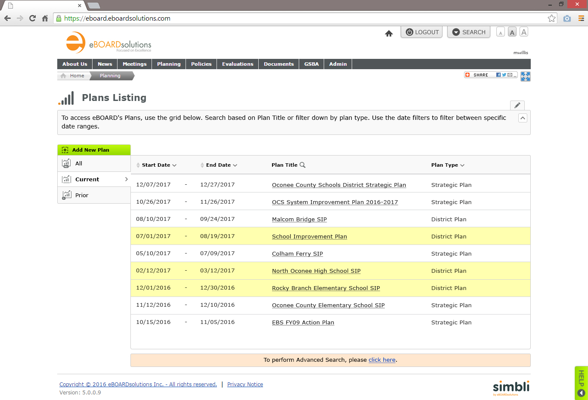Share the page via the Twitter icon

(504, 74)
